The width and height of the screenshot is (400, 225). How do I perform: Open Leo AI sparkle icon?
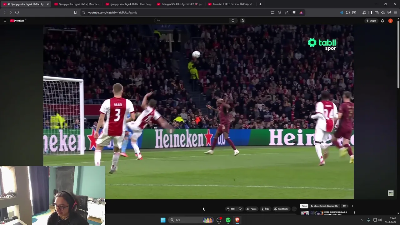point(383,12)
